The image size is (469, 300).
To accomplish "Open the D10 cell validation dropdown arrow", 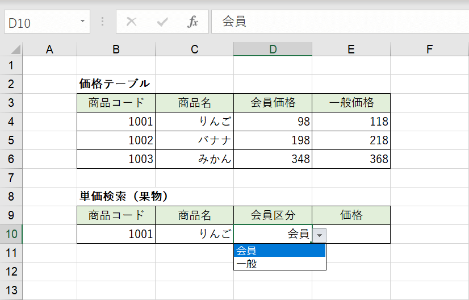I will [320, 235].
